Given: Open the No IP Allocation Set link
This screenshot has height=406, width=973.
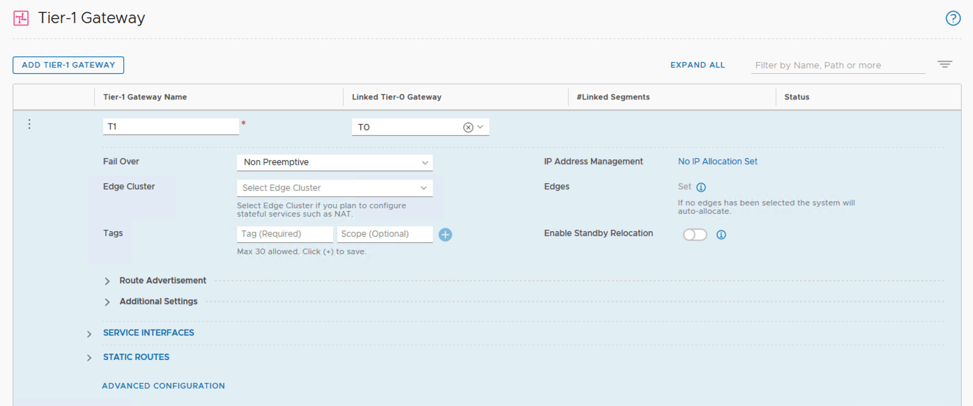Looking at the screenshot, I should (x=717, y=162).
